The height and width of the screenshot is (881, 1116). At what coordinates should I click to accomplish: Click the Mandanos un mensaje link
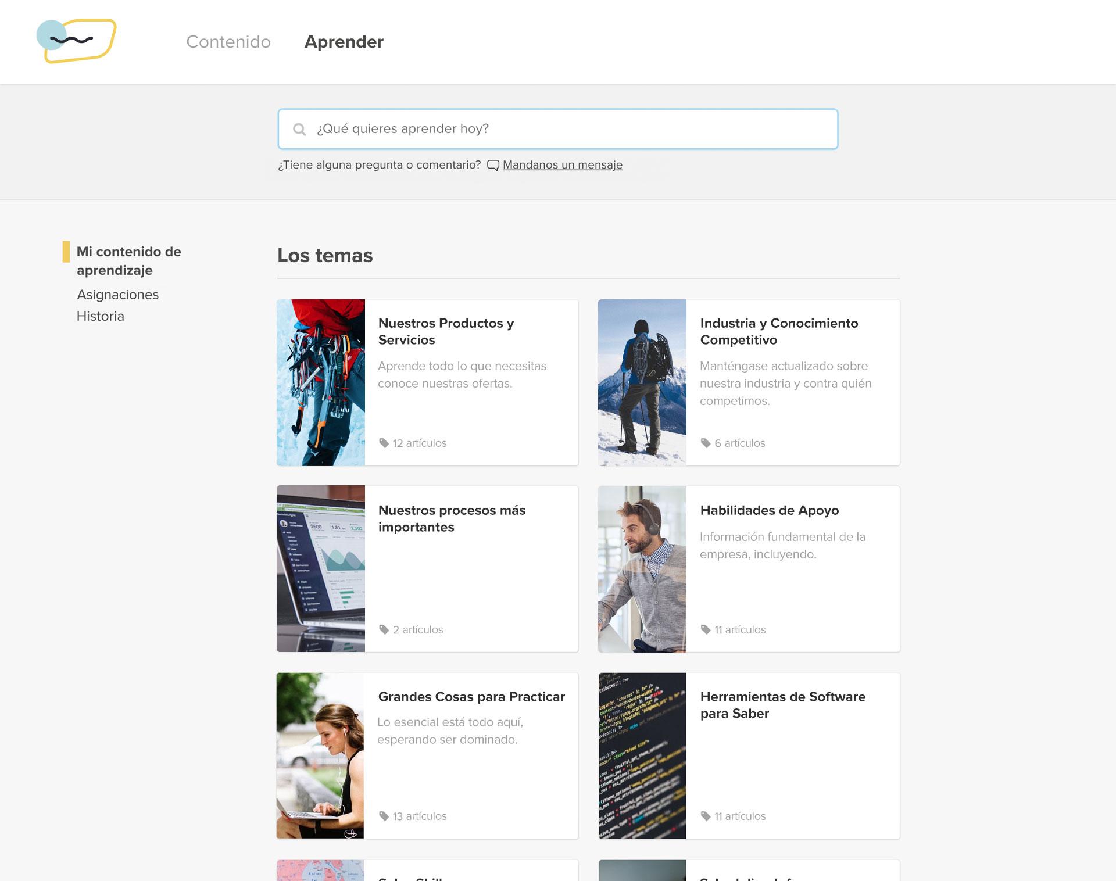point(563,165)
